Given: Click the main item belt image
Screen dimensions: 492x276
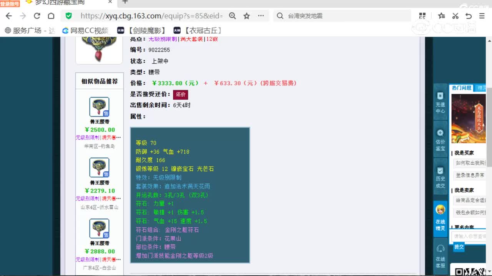Looking at the screenshot, I should pyautogui.click(x=99, y=50).
